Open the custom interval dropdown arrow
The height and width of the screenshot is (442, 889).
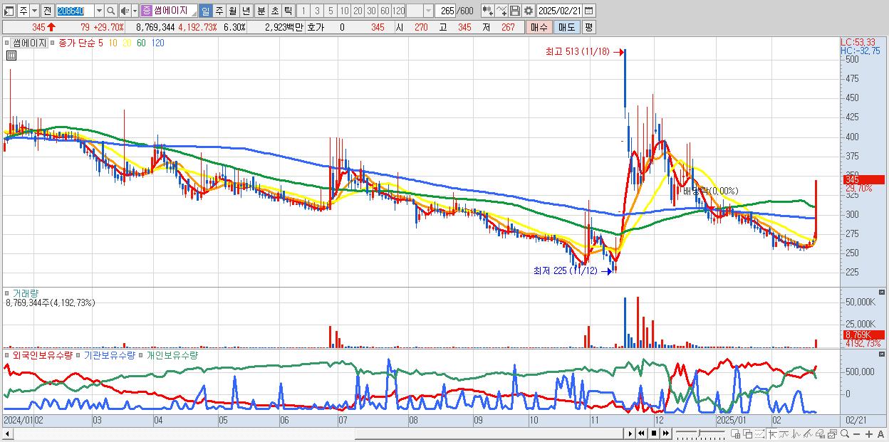[429, 11]
